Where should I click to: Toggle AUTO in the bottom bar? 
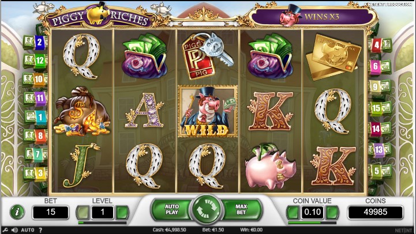pos(28,230)
